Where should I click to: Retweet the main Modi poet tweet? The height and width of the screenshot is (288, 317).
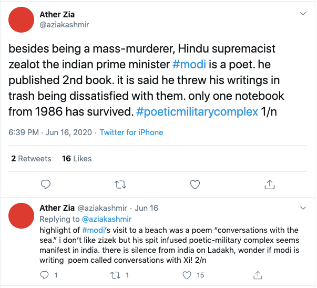click(120, 184)
